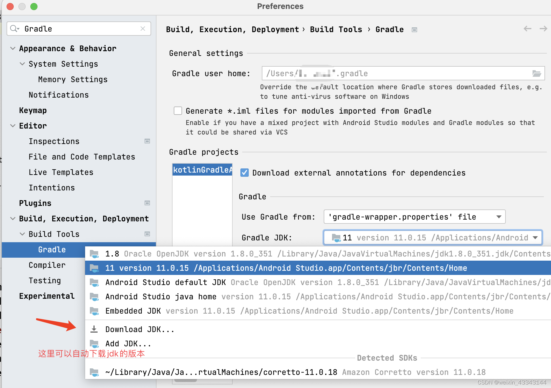Viewport: 551px width, 388px height.
Task: Choose 11 version 11.0.15 JDK option
Action: pyautogui.click(x=318, y=268)
